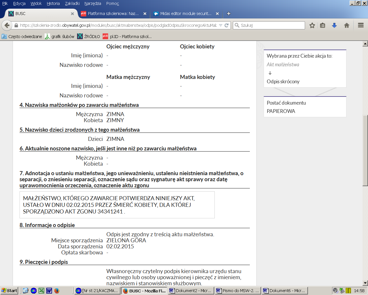This screenshot has height=295, width=368.
Task: Open the Edycja menu
Action: 19,3
